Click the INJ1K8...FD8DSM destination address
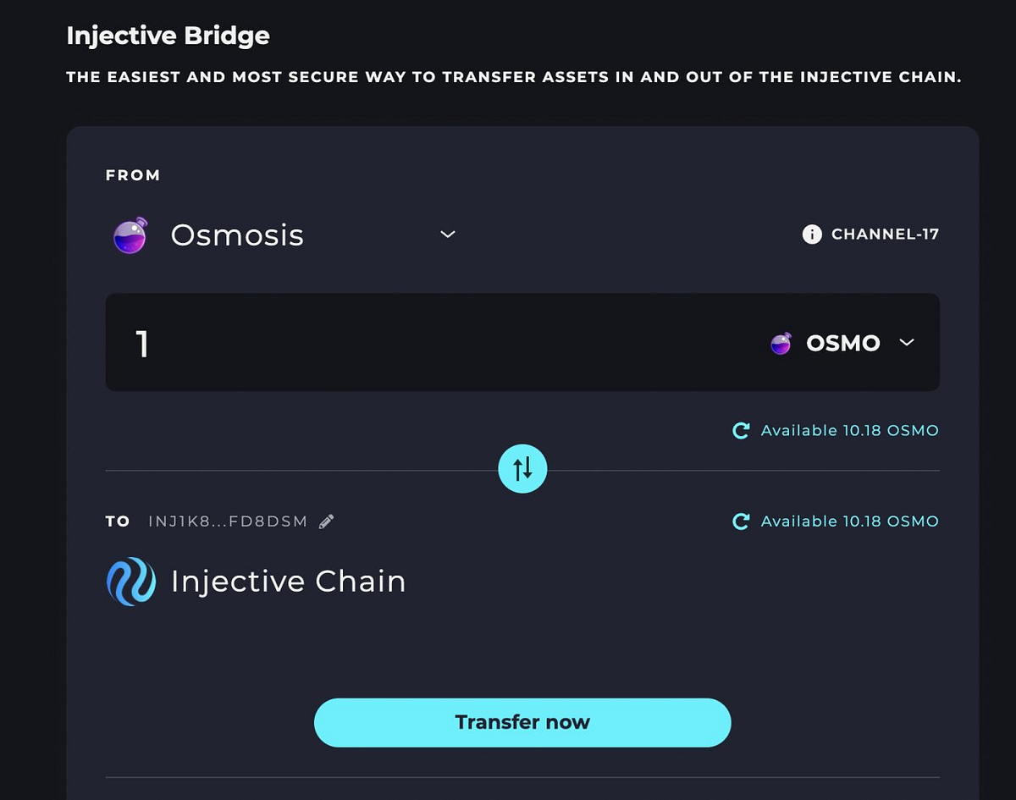Screen dimensions: 1016x800 (x=228, y=521)
